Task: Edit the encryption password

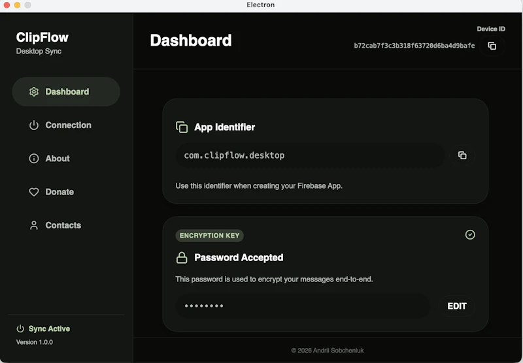Action: pos(456,306)
